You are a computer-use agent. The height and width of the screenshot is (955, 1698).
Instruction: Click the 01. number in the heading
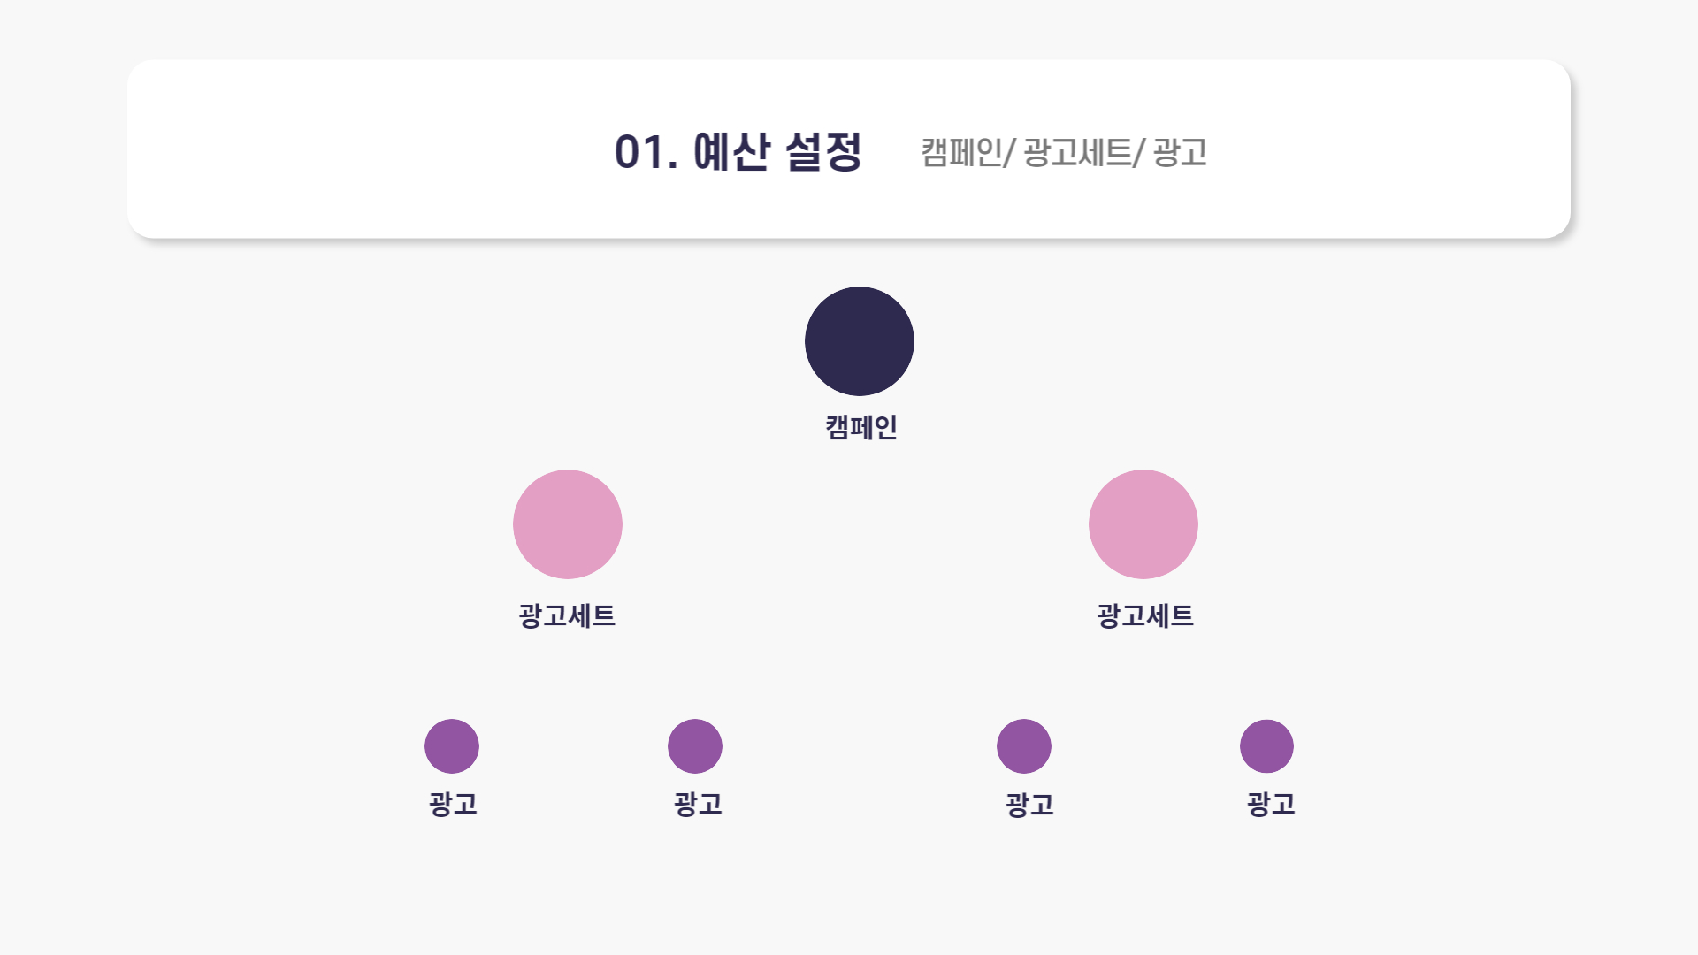[646, 152]
